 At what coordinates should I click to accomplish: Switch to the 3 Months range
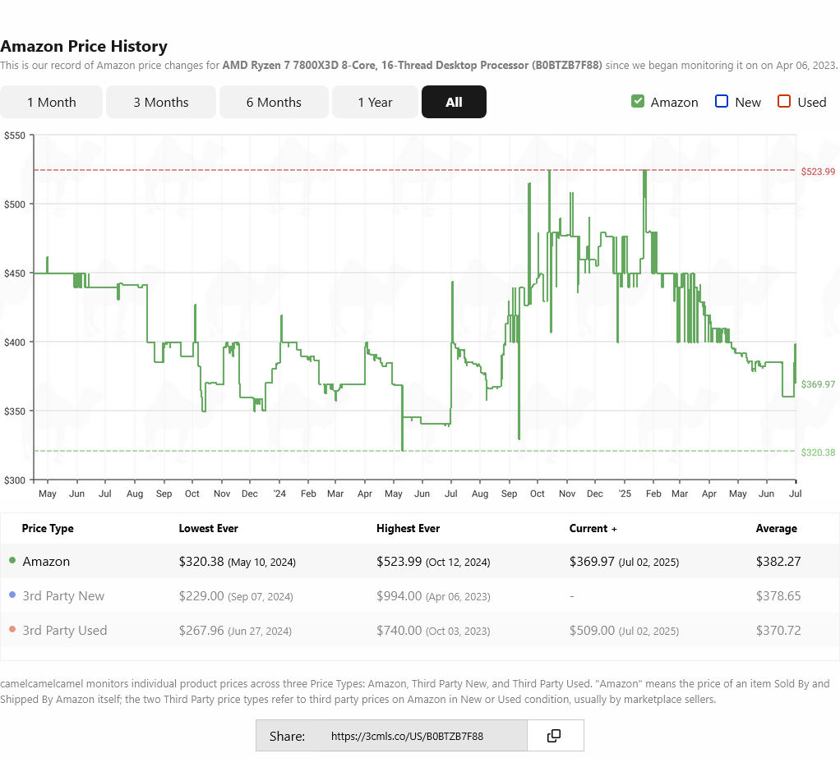pos(161,102)
